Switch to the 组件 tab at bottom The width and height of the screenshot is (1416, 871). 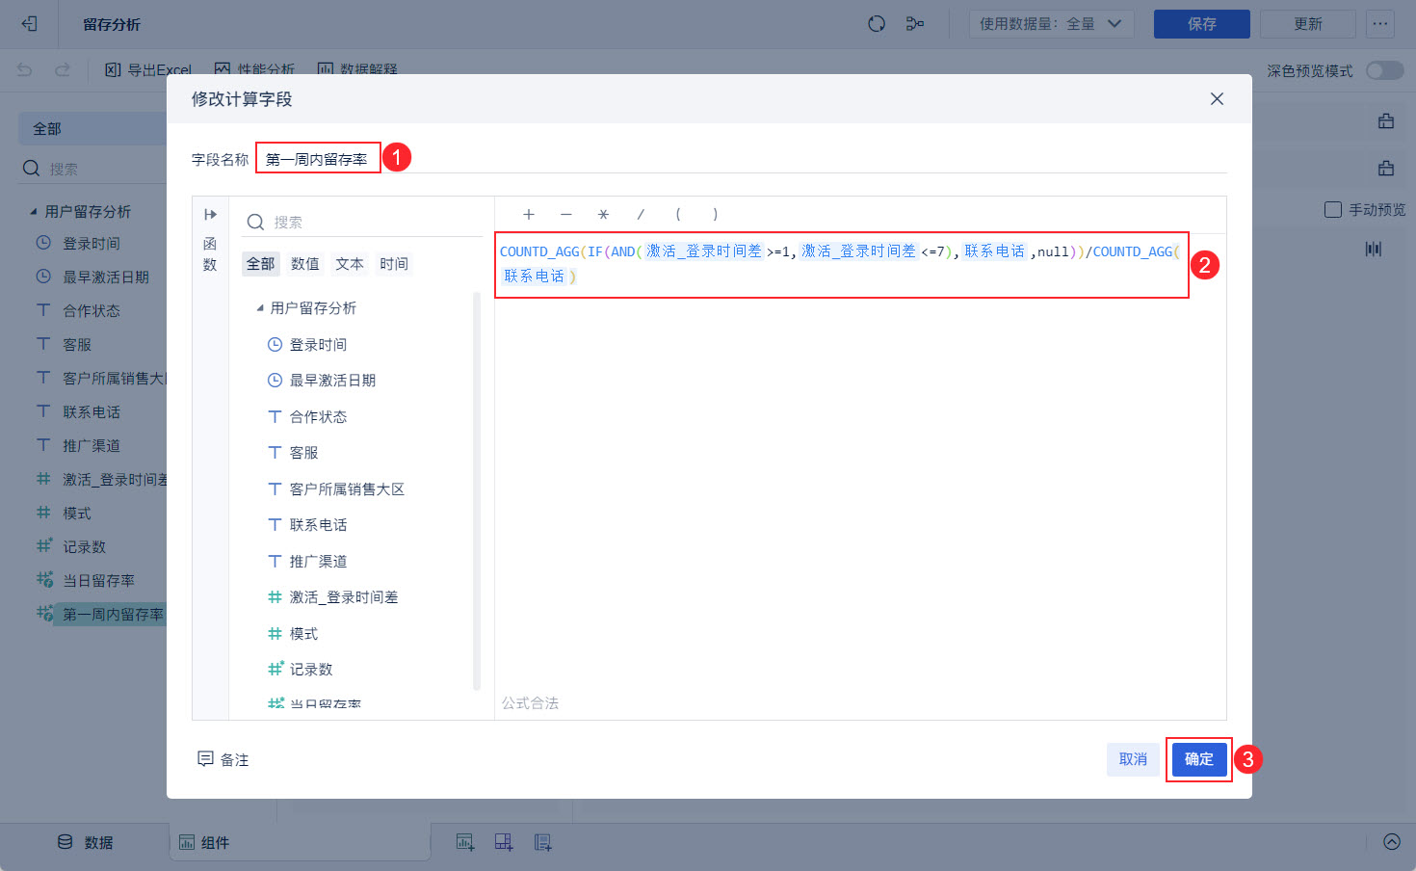[204, 843]
